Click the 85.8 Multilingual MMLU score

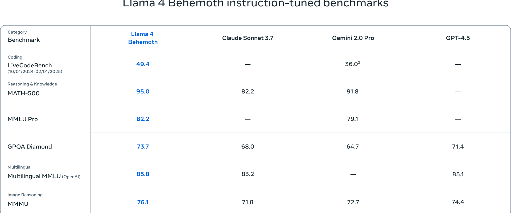point(143,174)
